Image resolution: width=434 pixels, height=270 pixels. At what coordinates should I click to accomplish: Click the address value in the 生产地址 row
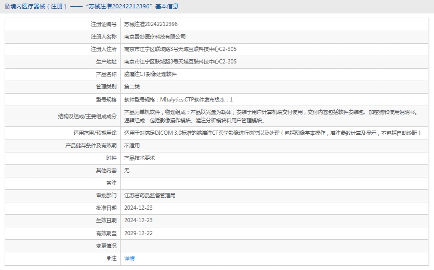(x=180, y=62)
